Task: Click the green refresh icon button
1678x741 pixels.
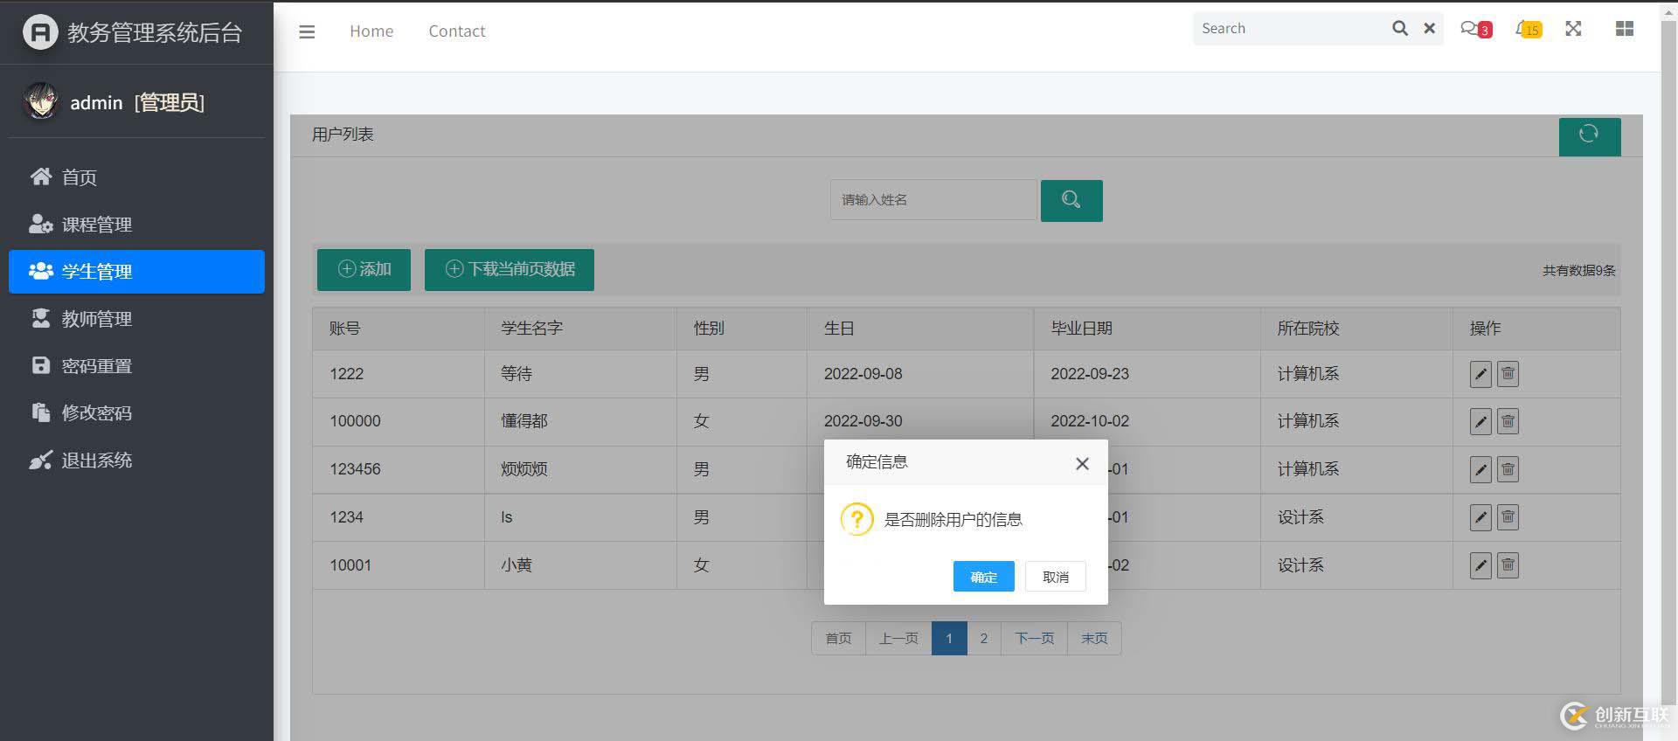Action: click(1589, 136)
